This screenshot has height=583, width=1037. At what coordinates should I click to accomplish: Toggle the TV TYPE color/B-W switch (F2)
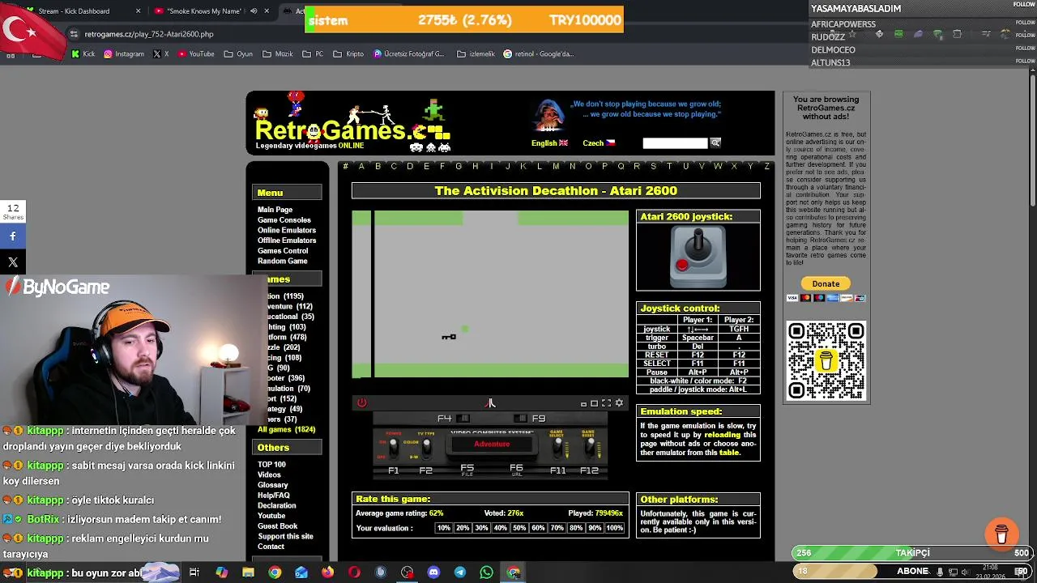[x=425, y=448]
